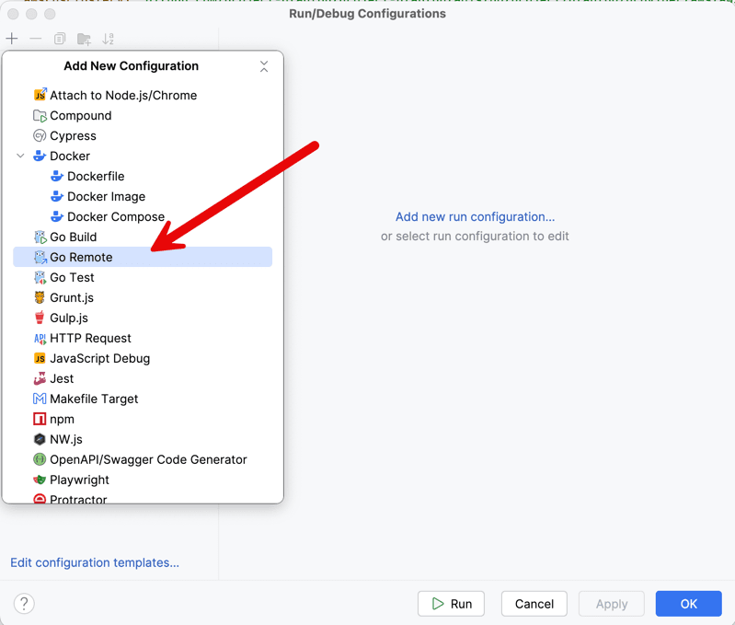Close the Add New Configuration popup
Viewport: 735px width, 625px height.
(264, 66)
